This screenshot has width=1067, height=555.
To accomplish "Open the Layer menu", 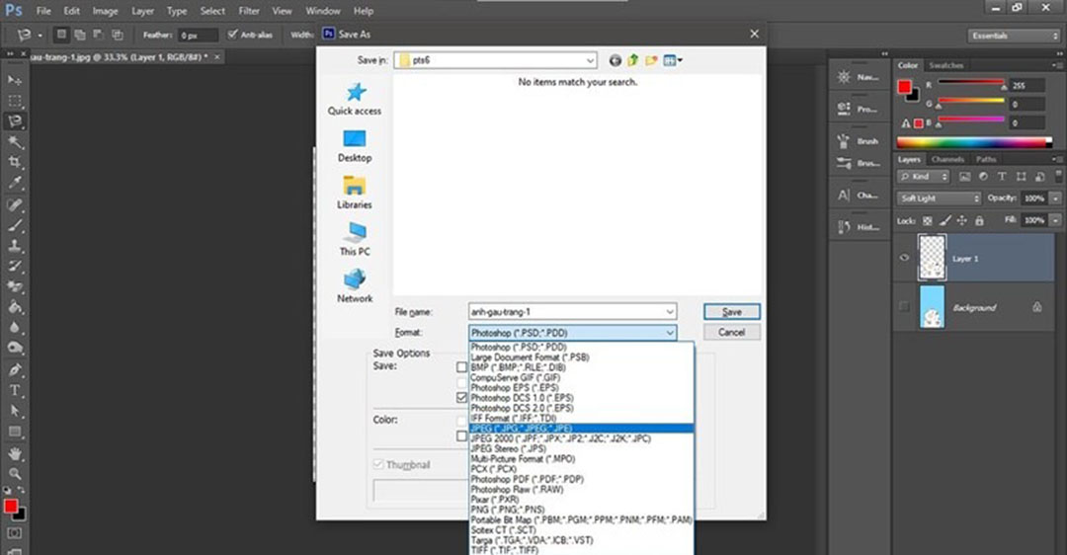I will click(142, 11).
